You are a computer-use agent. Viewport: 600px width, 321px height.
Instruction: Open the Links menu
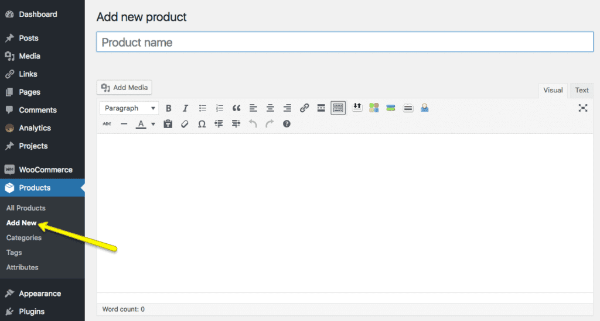pos(42,74)
